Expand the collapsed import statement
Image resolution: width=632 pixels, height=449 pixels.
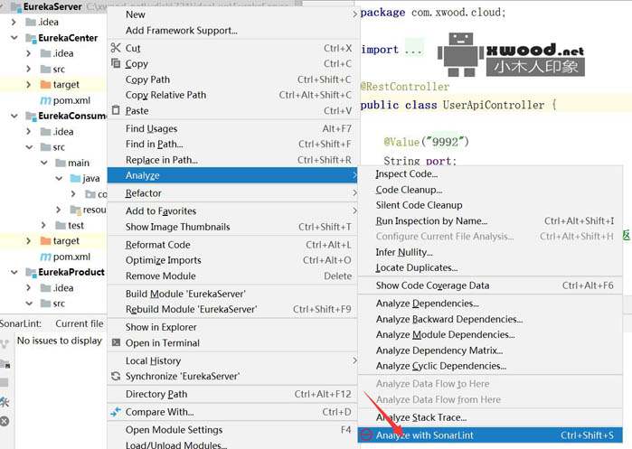(413, 49)
